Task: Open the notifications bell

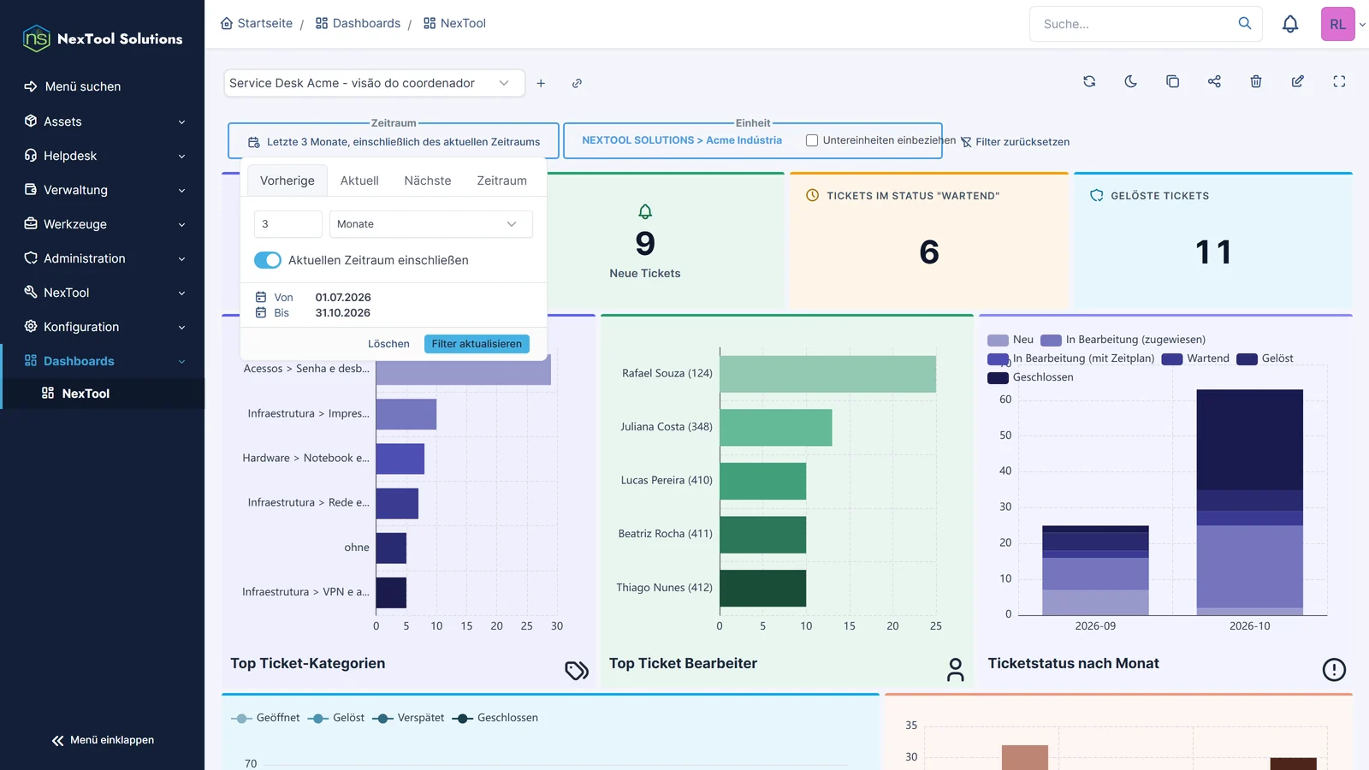Action: [1290, 24]
